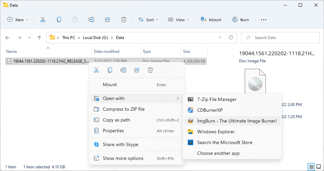The width and height of the screenshot is (324, 171).
Task: Open the View dropdown menu
Action: [178, 20]
